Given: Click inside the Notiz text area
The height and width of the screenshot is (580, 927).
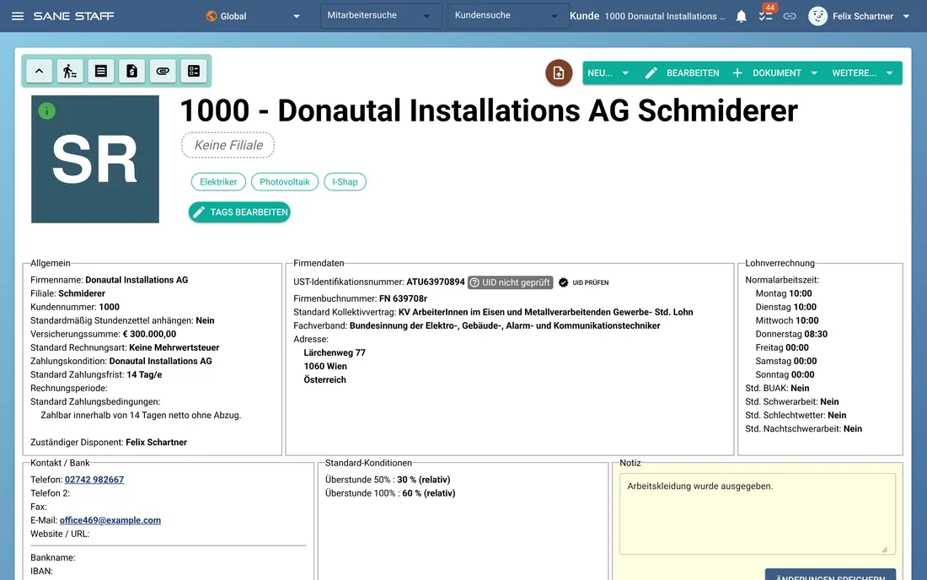Looking at the screenshot, I should tap(758, 513).
